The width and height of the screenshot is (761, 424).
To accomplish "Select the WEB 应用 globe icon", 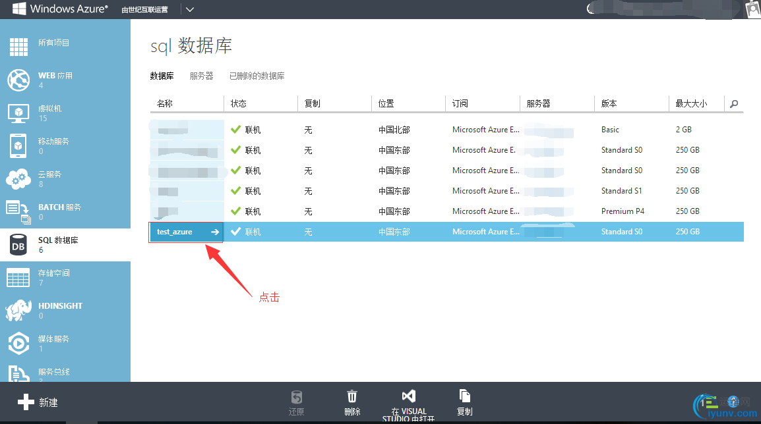I will (x=18, y=80).
